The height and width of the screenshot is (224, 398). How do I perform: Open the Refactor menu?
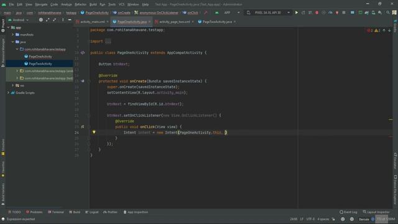point(80,4)
